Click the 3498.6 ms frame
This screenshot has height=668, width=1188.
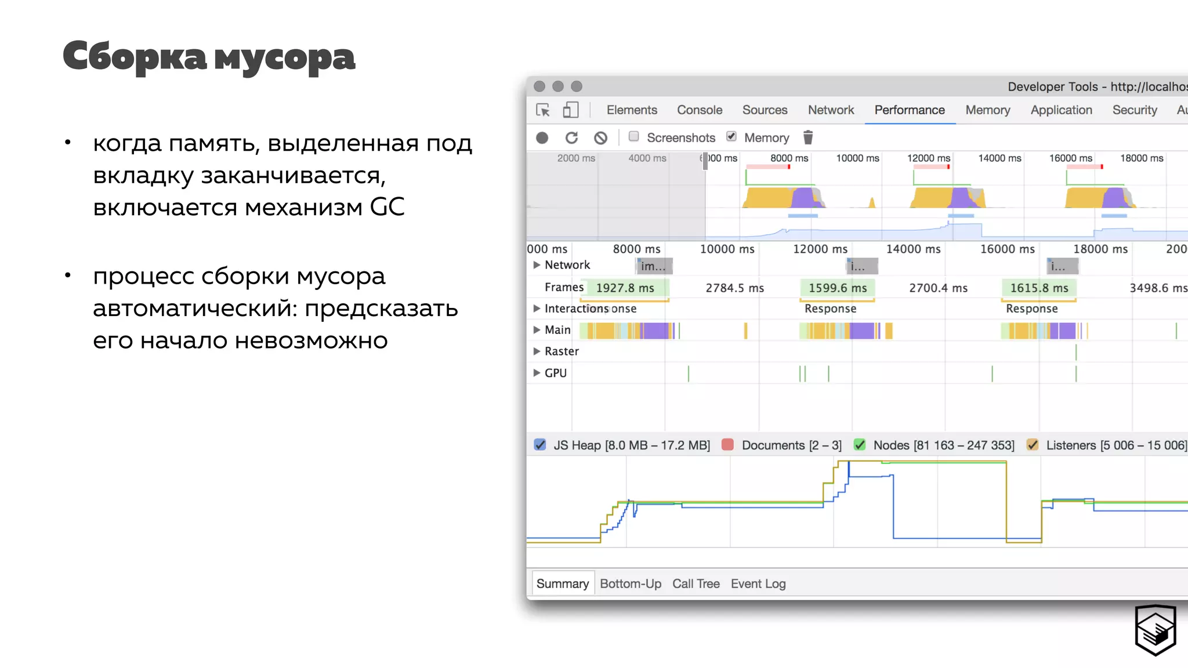[1158, 288]
